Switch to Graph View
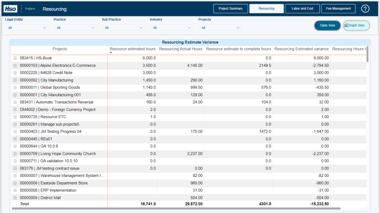 (356, 25)
